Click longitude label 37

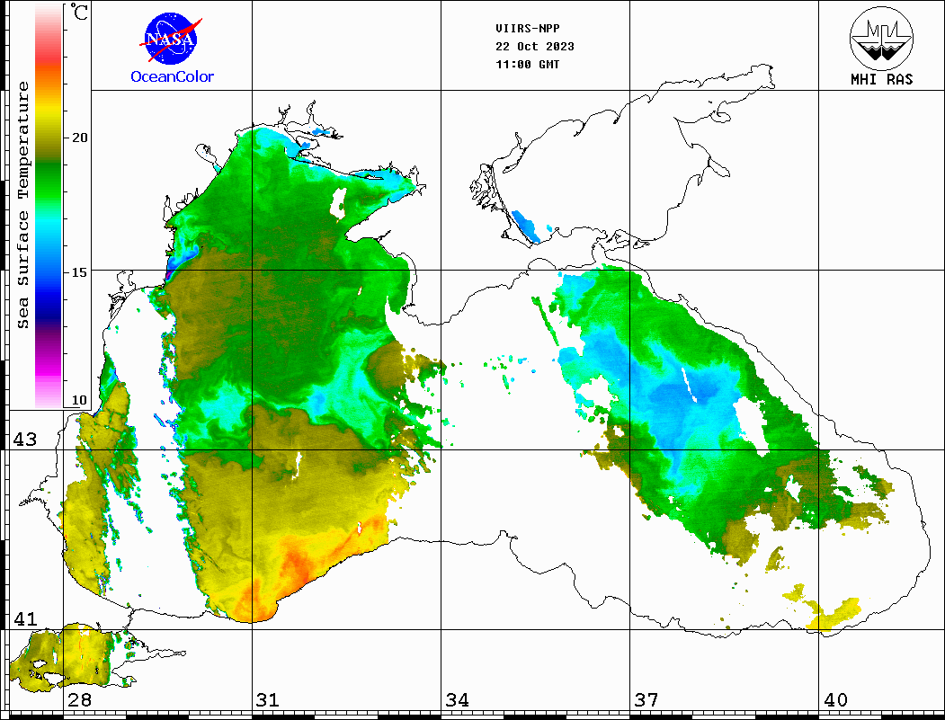(646, 699)
